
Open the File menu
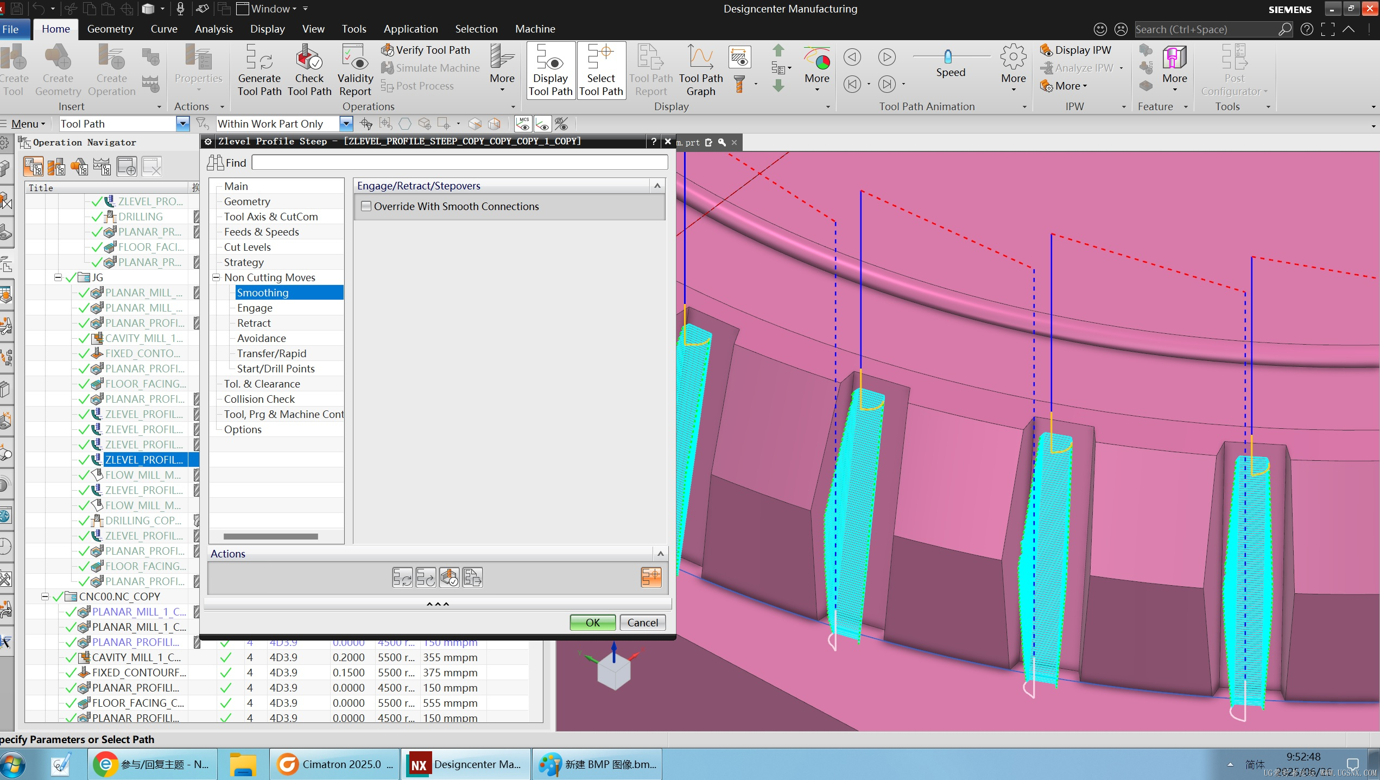coord(10,29)
